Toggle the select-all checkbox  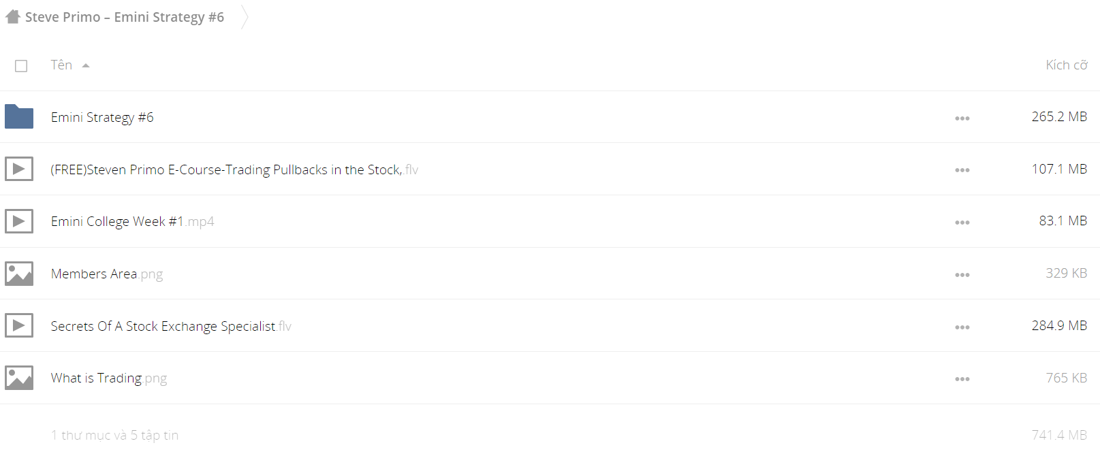(x=21, y=66)
